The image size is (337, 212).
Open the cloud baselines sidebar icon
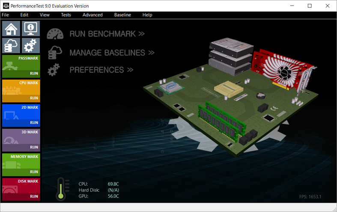[x=11, y=45]
